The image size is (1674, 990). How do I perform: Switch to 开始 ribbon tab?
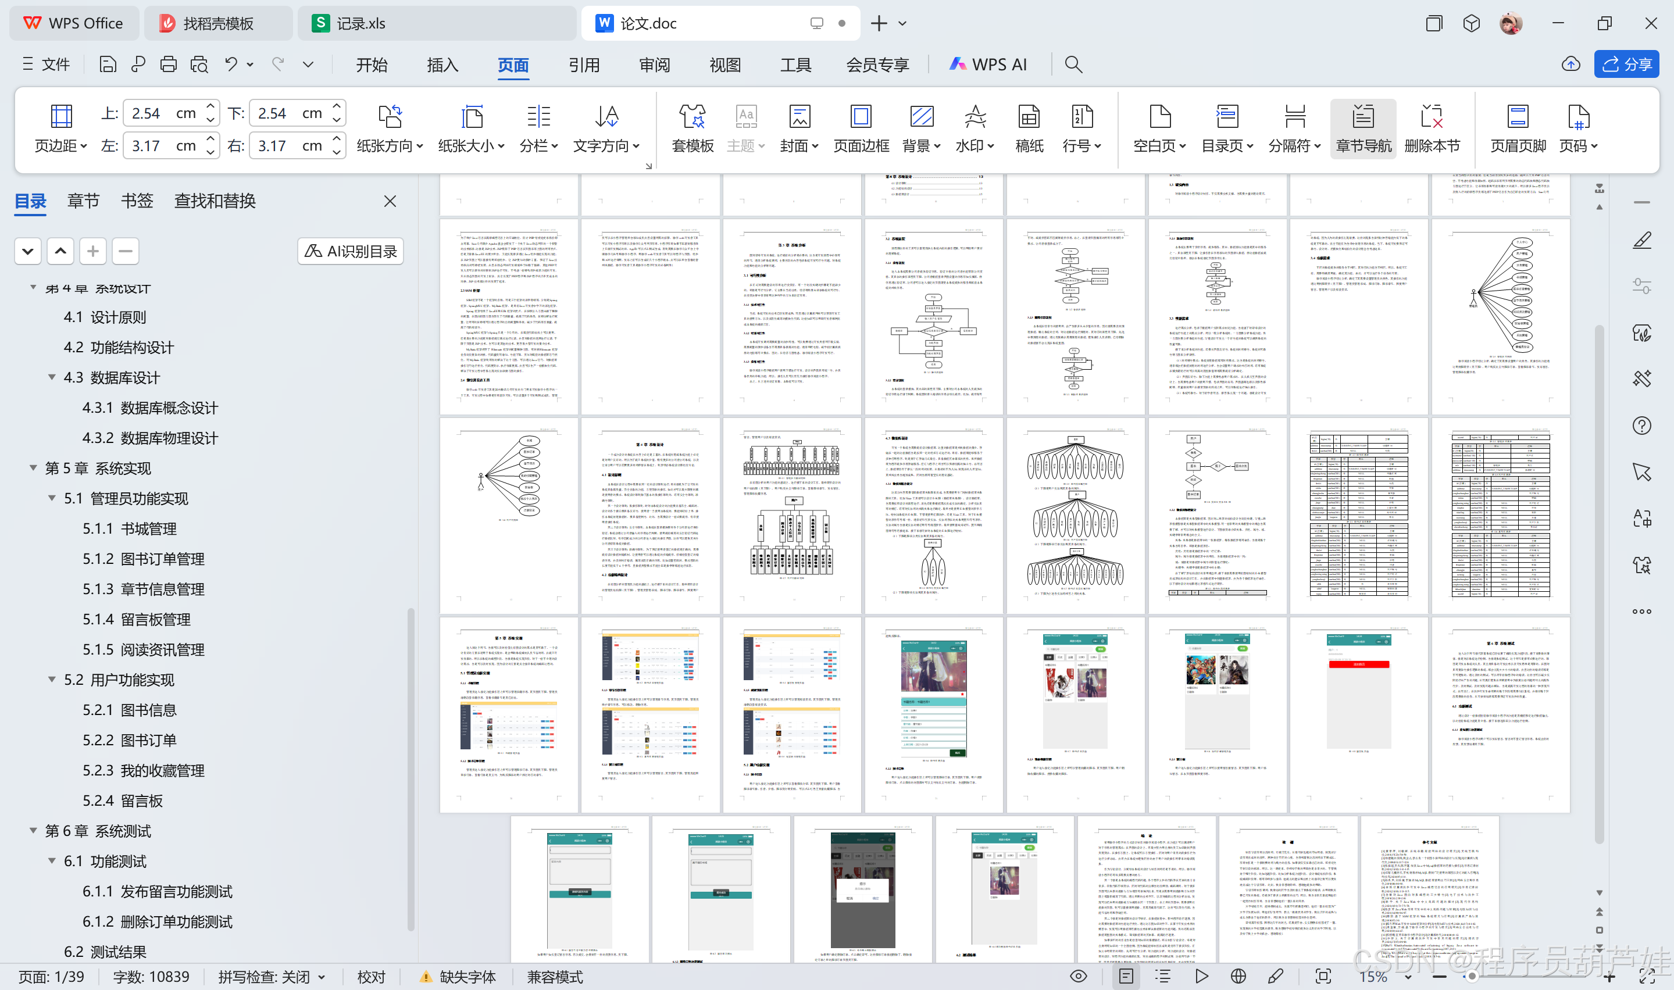point(372,65)
